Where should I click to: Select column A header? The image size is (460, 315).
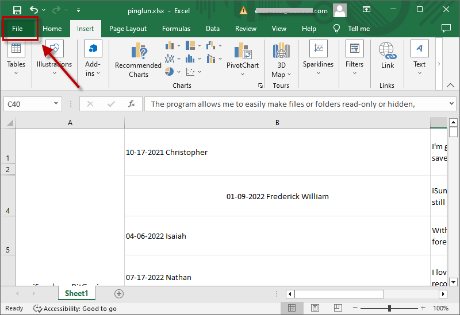[70, 122]
